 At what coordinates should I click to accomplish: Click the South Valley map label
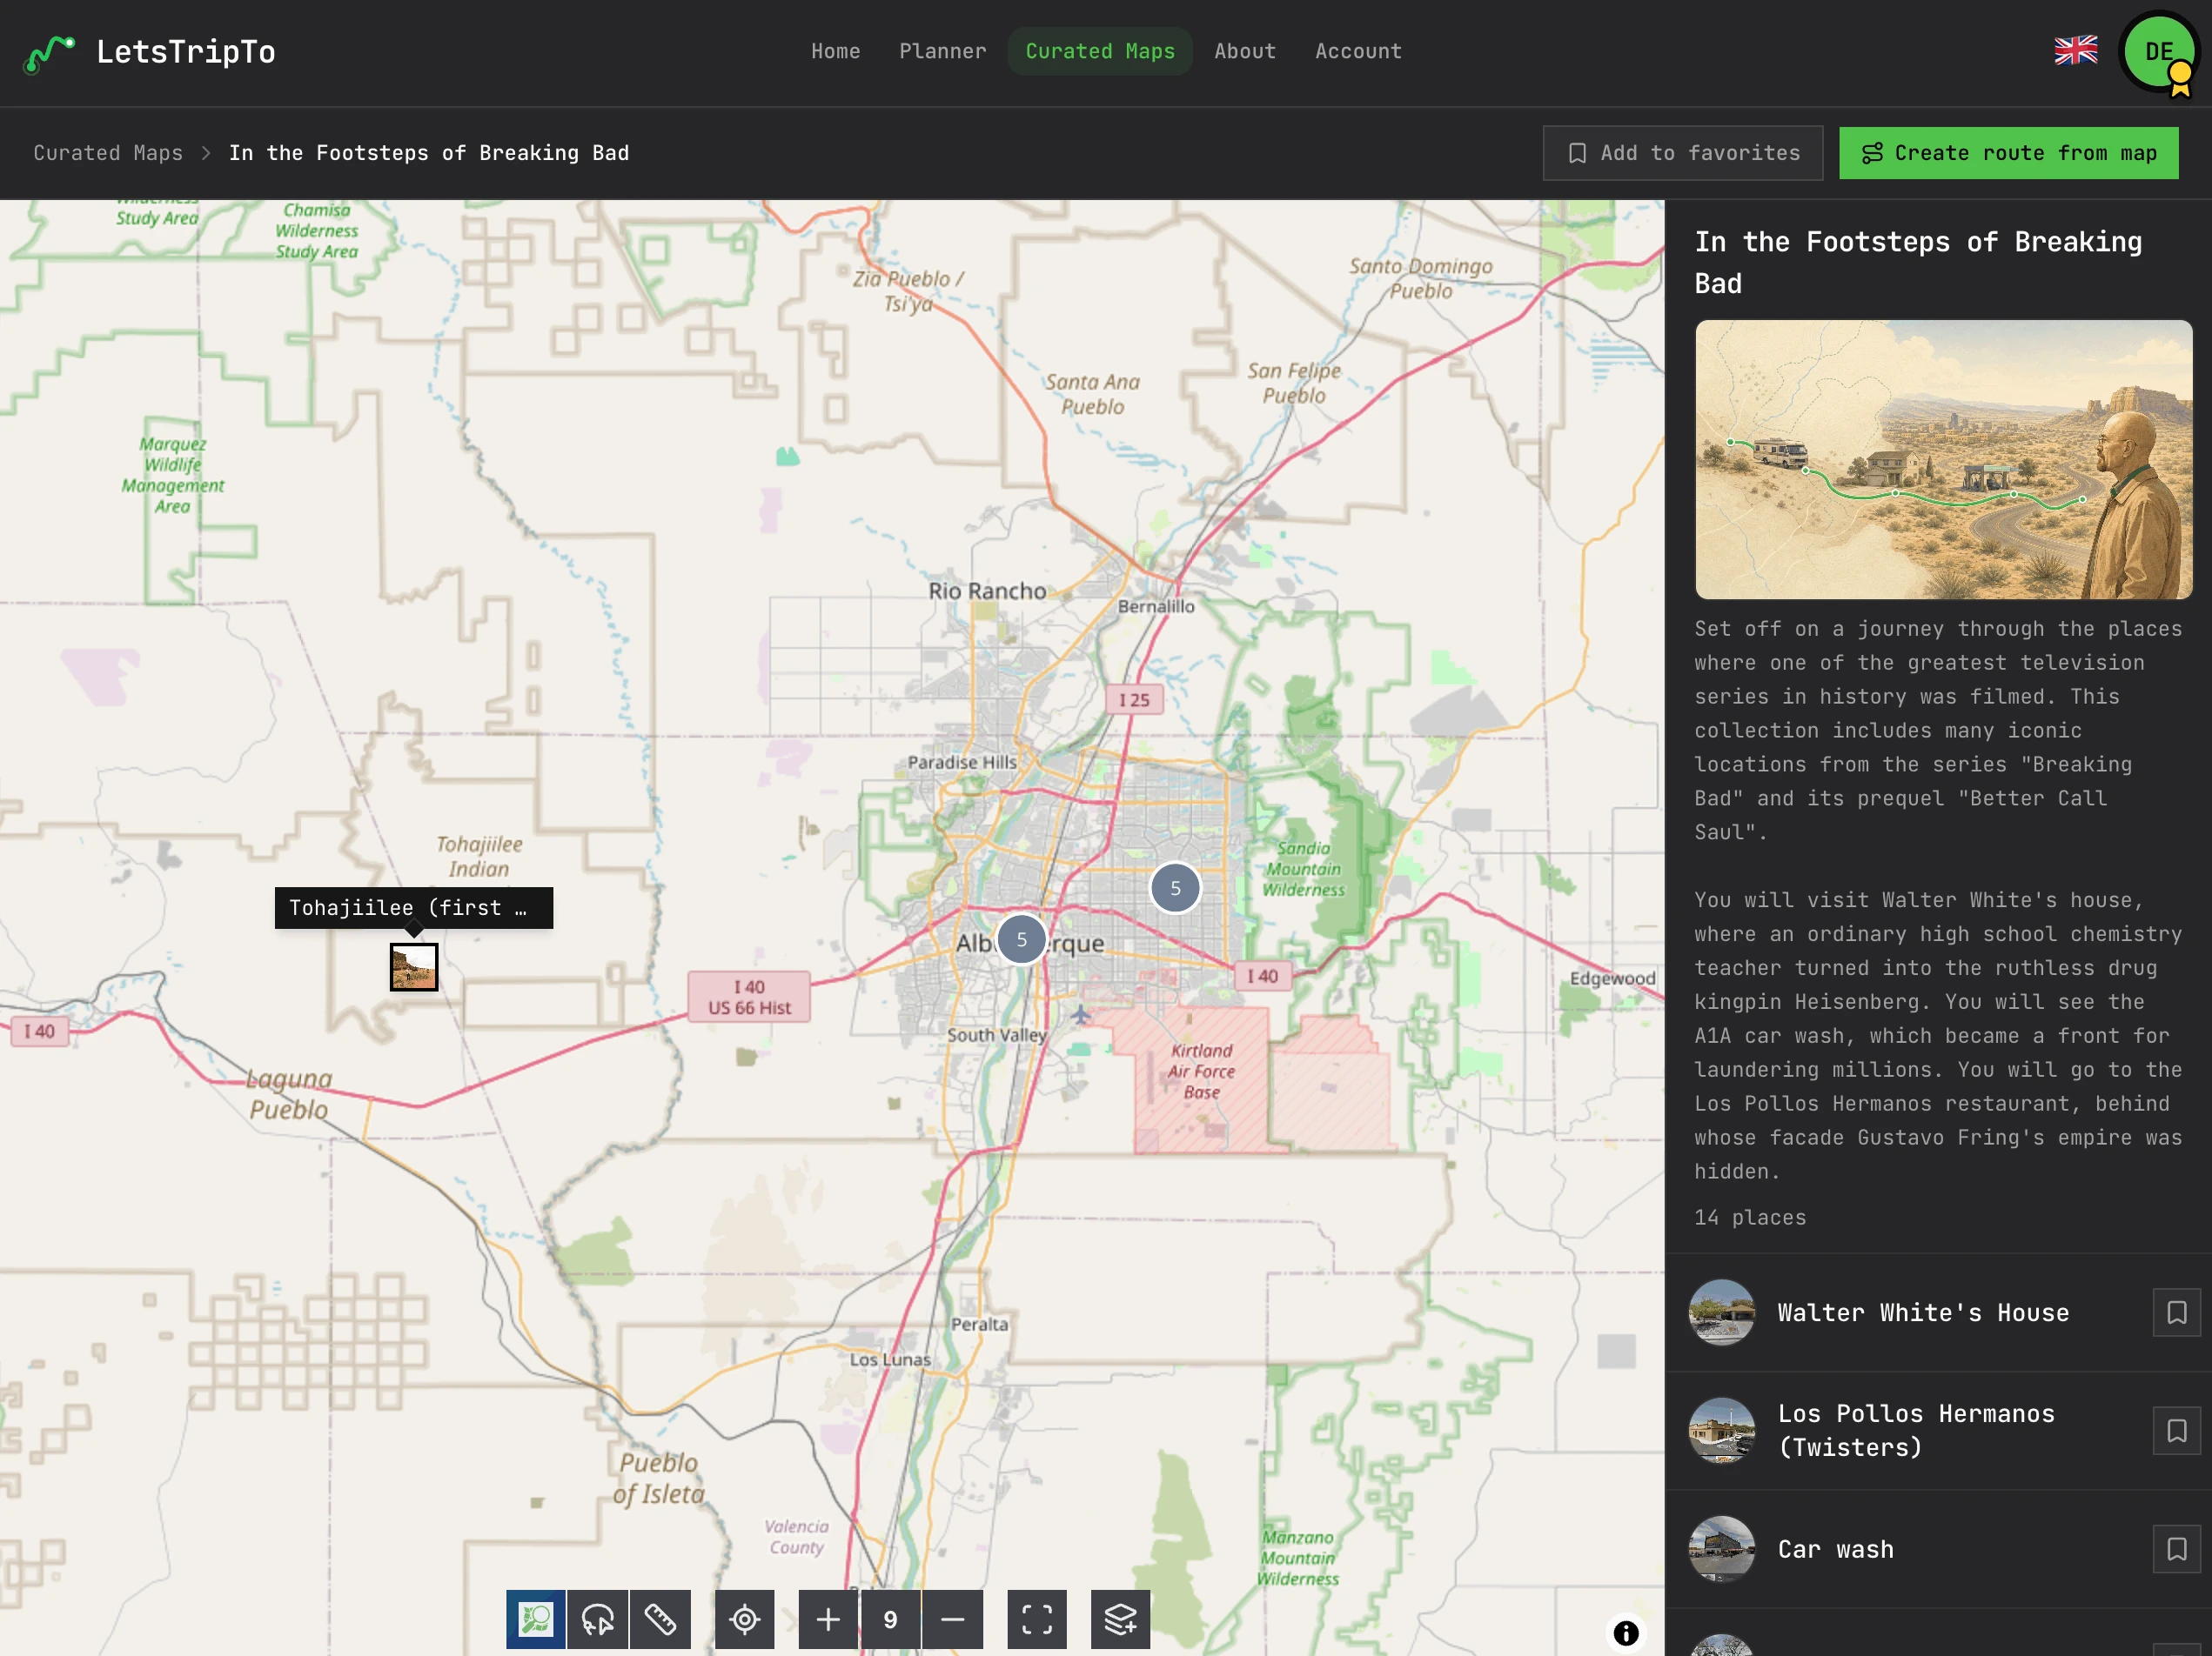997,1035
